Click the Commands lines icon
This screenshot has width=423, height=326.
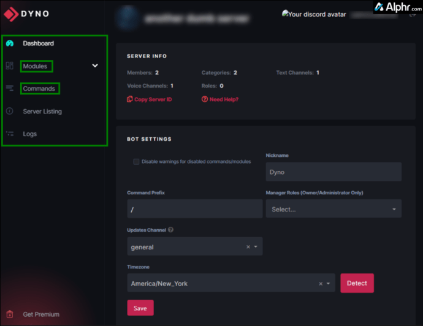[x=10, y=88]
